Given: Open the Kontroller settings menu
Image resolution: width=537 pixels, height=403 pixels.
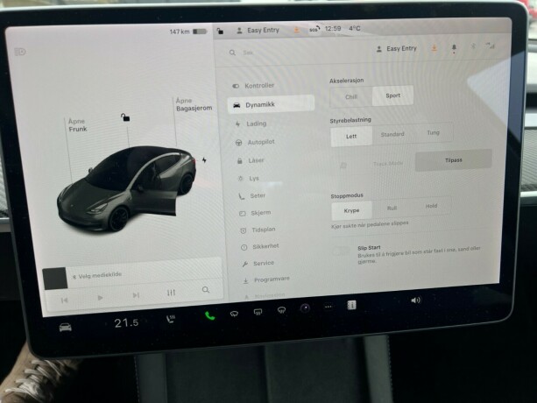Looking at the screenshot, I should [253, 86].
